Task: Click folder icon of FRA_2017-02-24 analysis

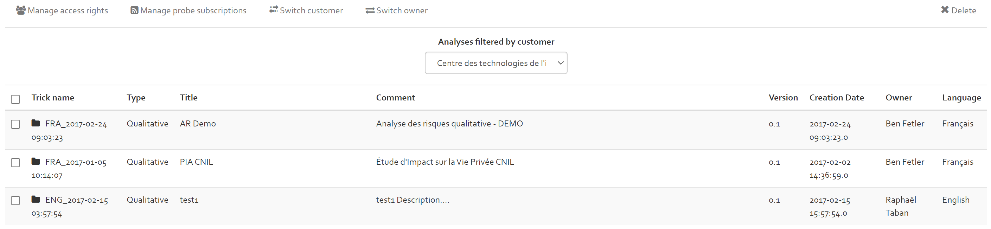Action: pyautogui.click(x=36, y=123)
